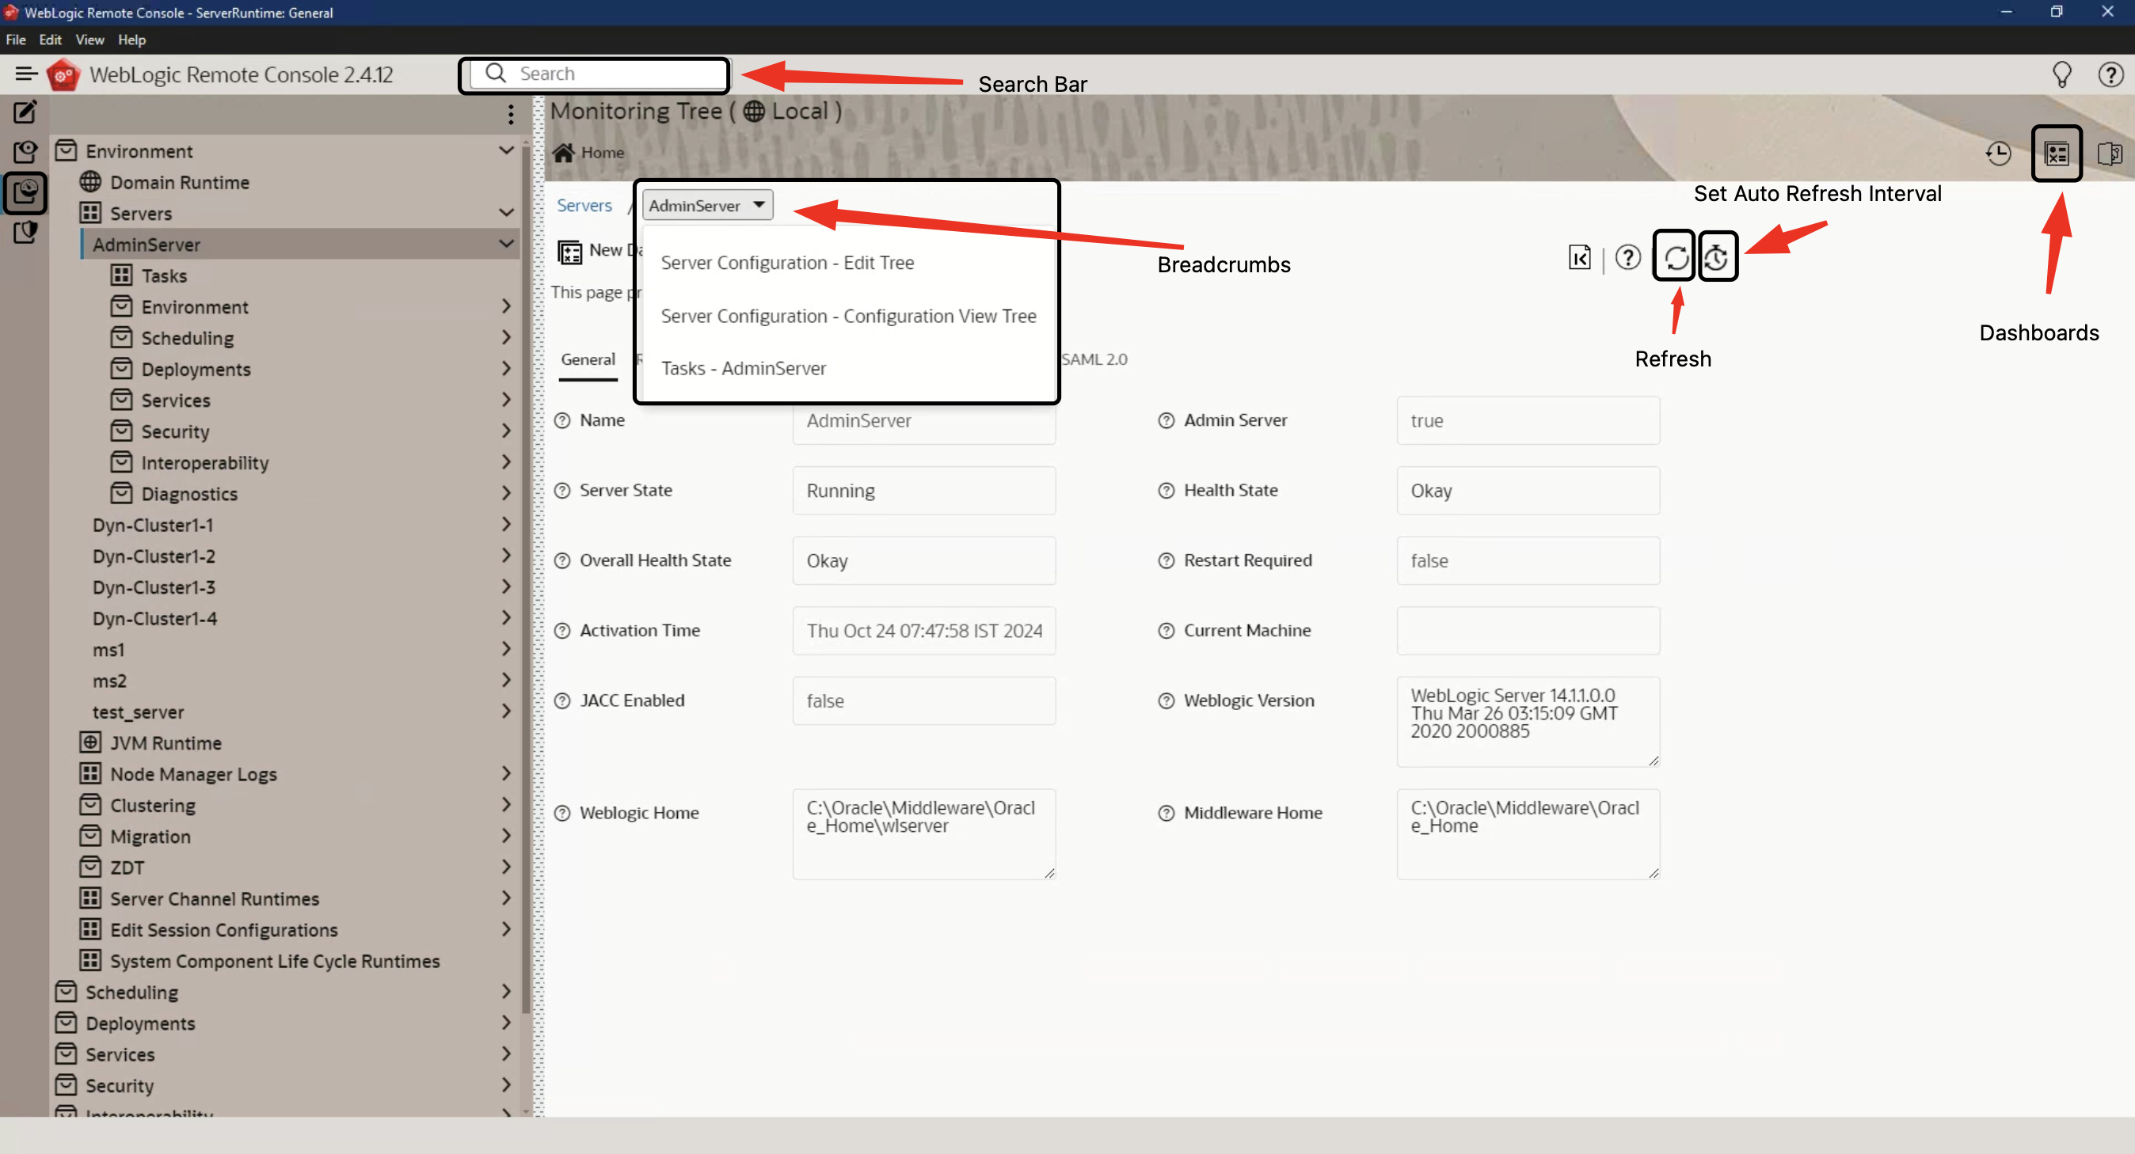The image size is (2135, 1154).
Task: Click the Home breadcrumb icon
Action: 565,153
